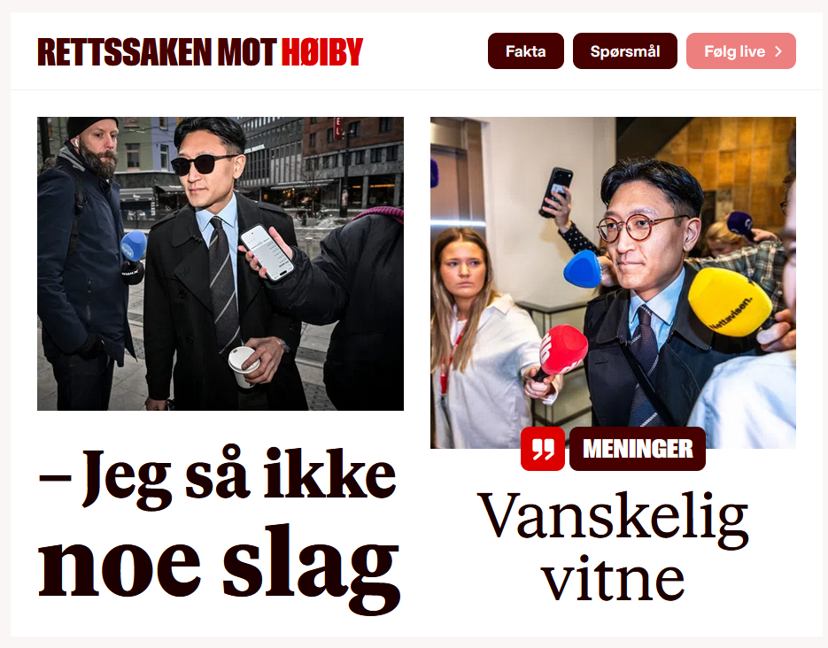Click the coffee cup in left photo
The width and height of the screenshot is (828, 648).
click(243, 366)
